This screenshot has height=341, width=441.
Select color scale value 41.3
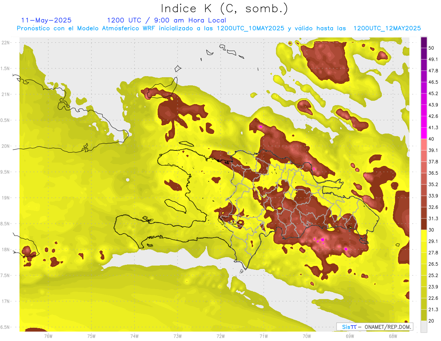(433, 128)
